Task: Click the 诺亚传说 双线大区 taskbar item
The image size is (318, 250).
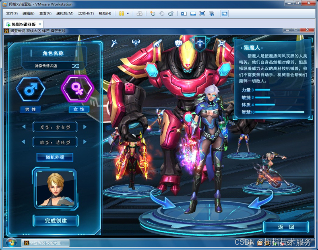Action: coord(45,243)
